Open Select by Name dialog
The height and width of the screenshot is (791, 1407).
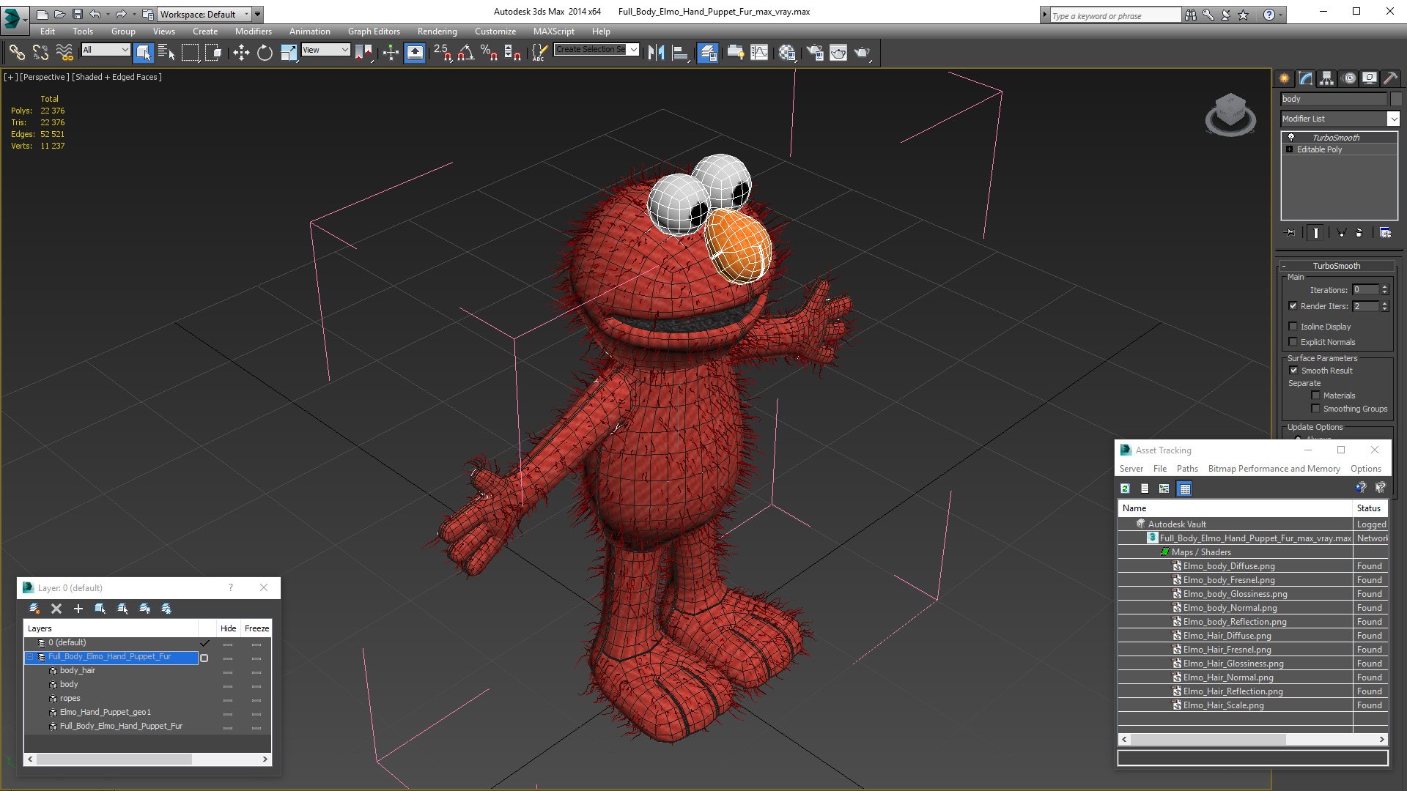pos(166,52)
